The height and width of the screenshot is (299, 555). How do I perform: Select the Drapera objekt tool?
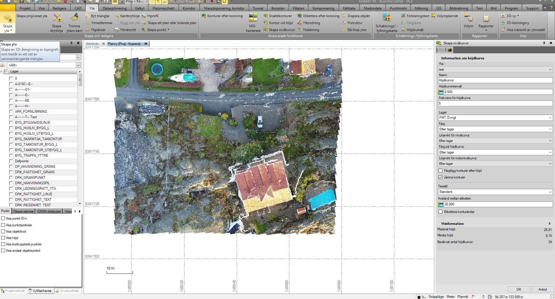[358, 16]
